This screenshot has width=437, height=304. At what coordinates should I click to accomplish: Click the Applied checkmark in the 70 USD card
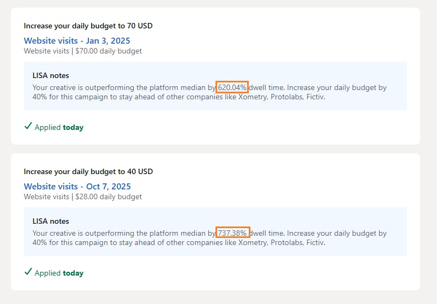[28, 127]
